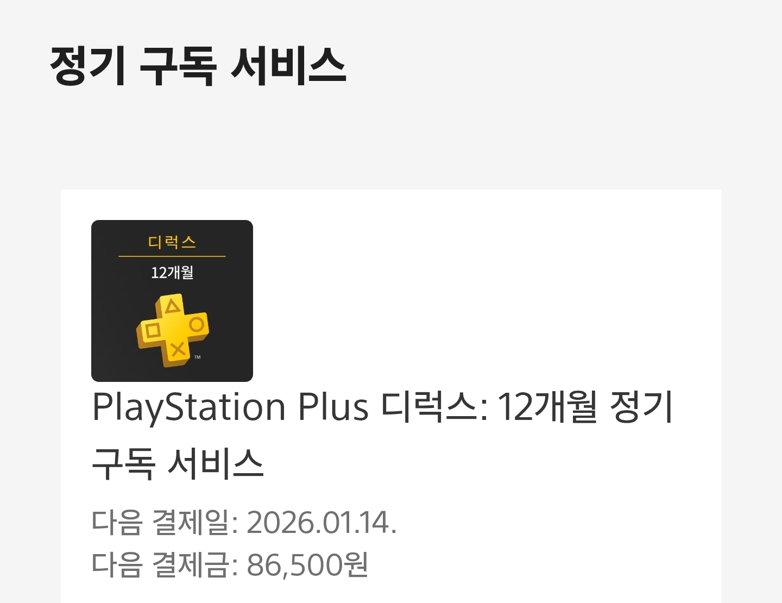Click the 다음 결제일 label

[165, 522]
